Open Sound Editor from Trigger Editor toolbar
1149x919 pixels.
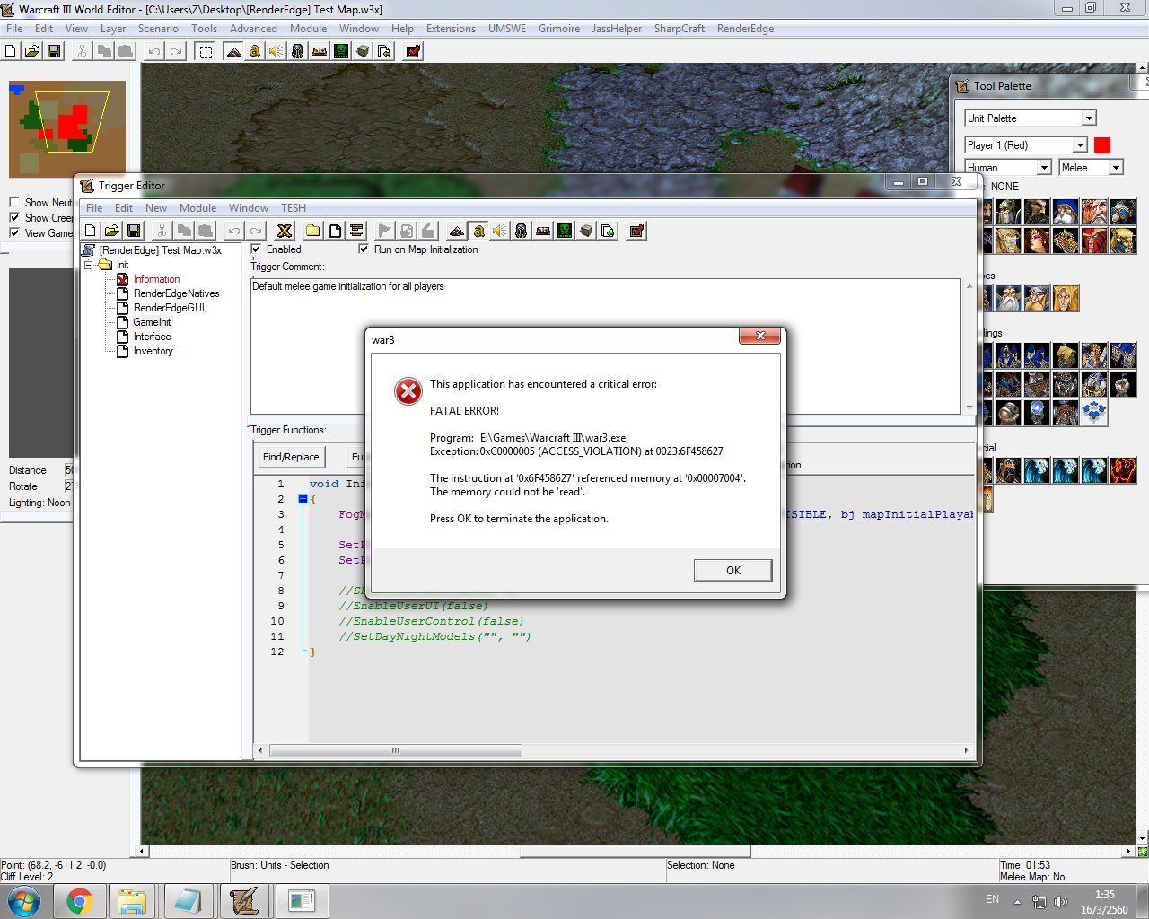500,231
